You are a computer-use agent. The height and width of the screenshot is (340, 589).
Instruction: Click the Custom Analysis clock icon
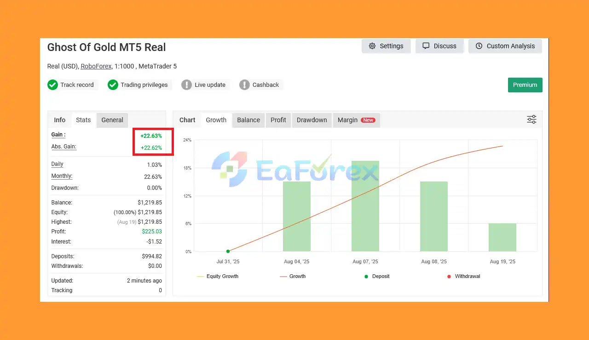click(x=479, y=46)
